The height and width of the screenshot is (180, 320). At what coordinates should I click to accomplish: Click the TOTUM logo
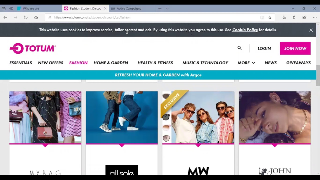pos(33,48)
